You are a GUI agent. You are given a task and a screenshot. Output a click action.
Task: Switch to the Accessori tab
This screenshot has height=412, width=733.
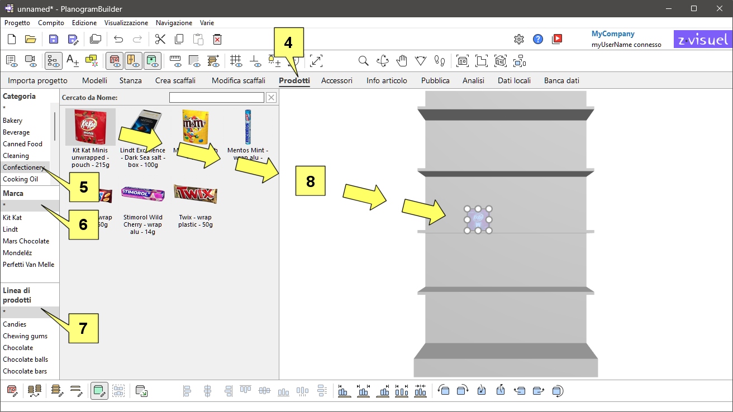337,80
